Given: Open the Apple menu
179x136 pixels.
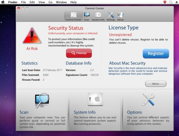Looking at the screenshot, I should [3, 2].
